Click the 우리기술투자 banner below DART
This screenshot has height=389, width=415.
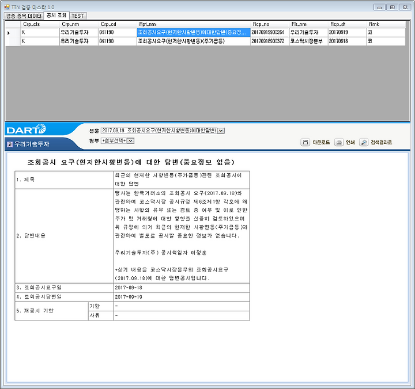[32, 144]
